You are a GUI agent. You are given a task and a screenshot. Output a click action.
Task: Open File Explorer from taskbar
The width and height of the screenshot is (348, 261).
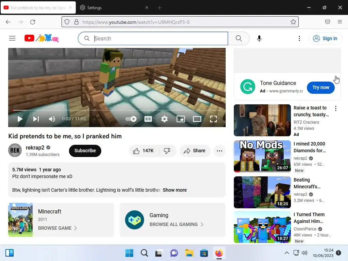tap(189, 253)
